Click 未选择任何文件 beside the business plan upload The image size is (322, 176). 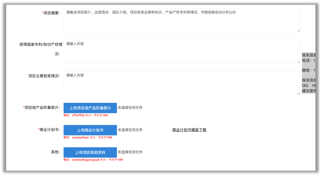tap(130, 130)
